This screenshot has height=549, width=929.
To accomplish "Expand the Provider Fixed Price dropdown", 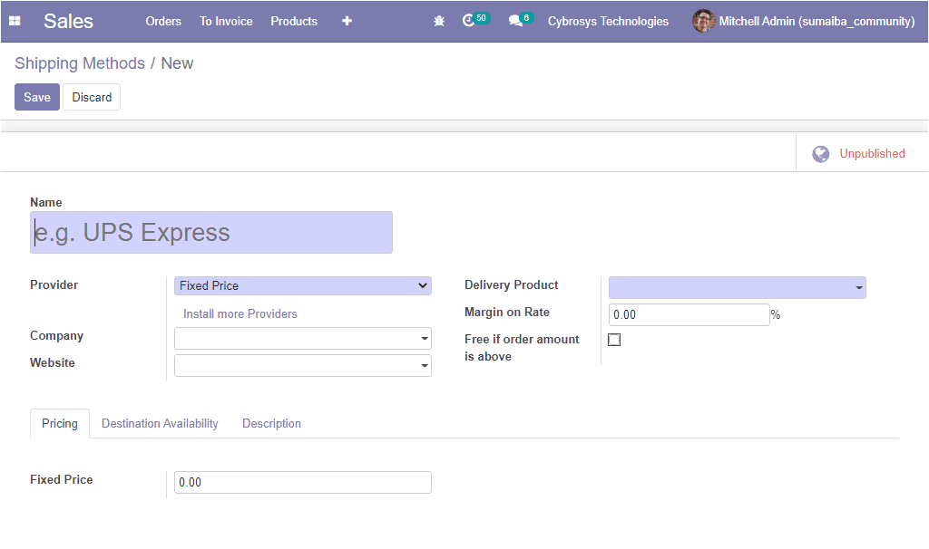I will point(302,285).
